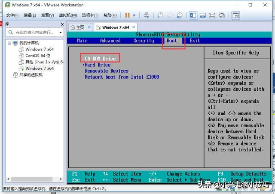275x194 pixels.
Task: Click the library search input field
Action: [34, 32]
